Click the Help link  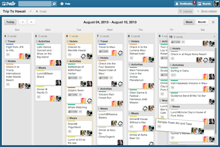68,4
